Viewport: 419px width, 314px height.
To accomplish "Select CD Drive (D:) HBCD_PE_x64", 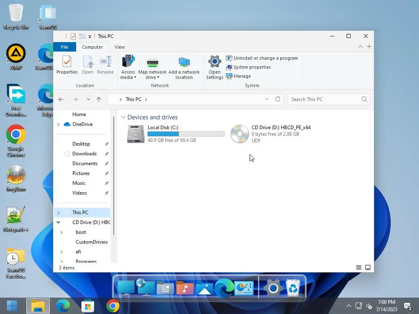I will point(271,134).
